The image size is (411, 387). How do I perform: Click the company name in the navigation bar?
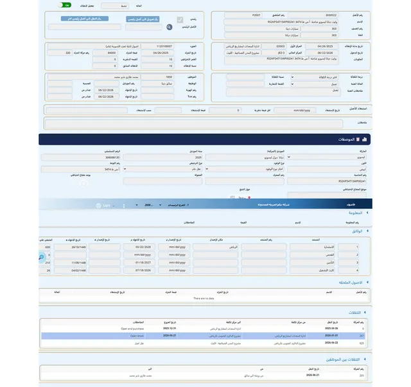274,204
